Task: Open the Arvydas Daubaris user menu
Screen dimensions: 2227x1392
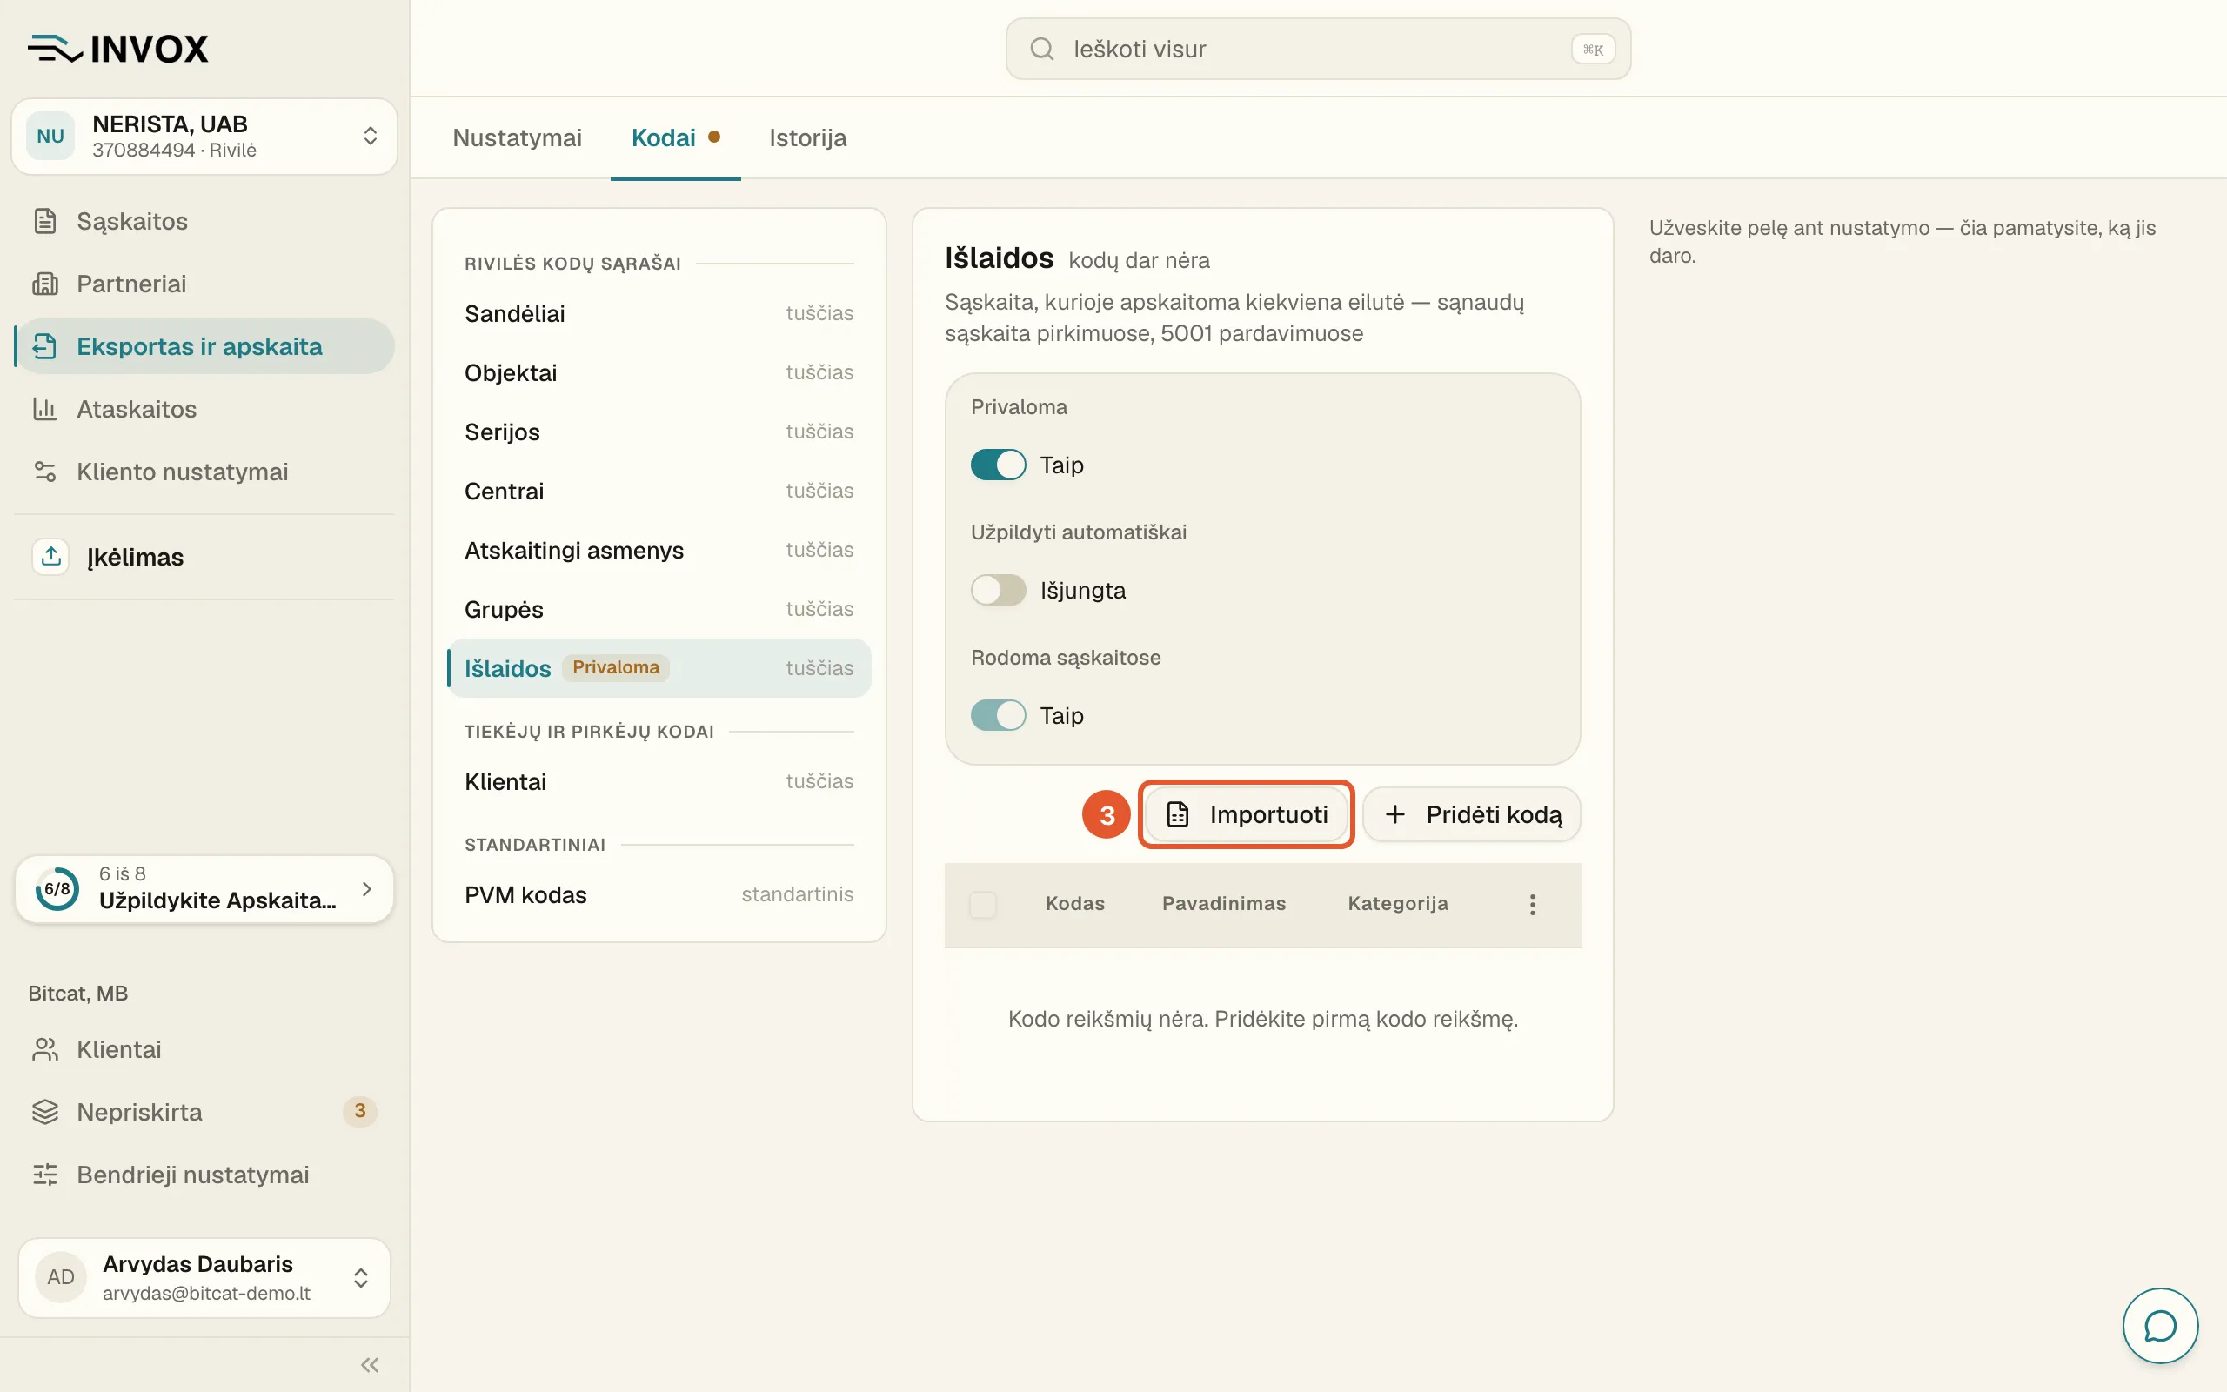Action: coord(204,1277)
